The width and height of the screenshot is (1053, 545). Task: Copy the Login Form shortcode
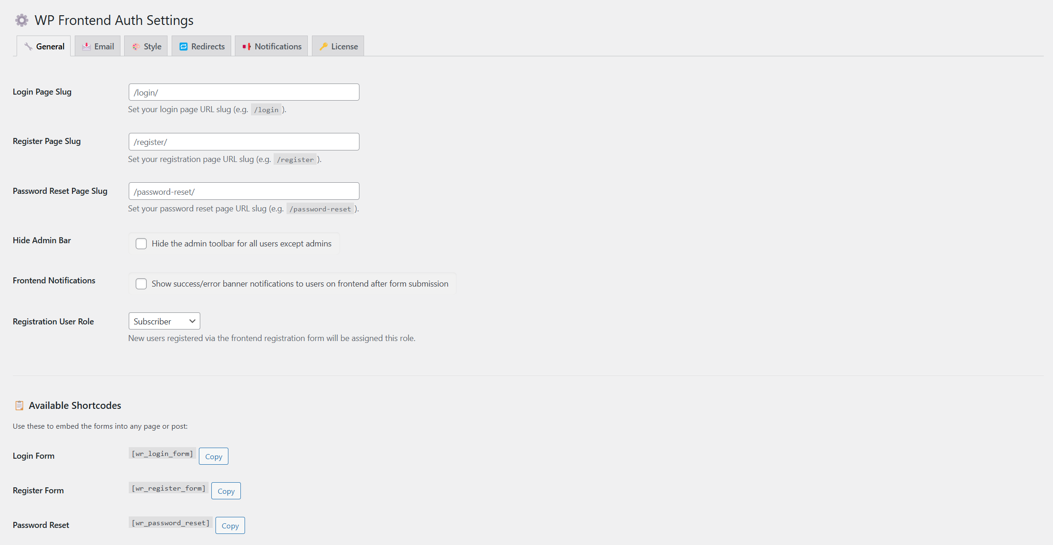pyautogui.click(x=214, y=456)
